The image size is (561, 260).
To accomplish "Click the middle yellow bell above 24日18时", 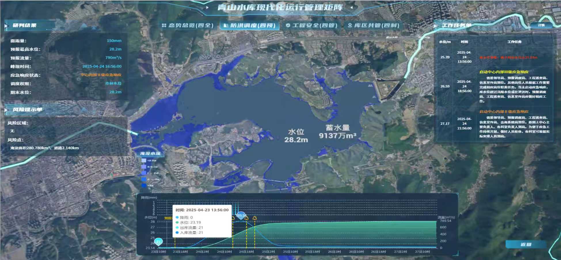I will pyautogui.click(x=246, y=218).
